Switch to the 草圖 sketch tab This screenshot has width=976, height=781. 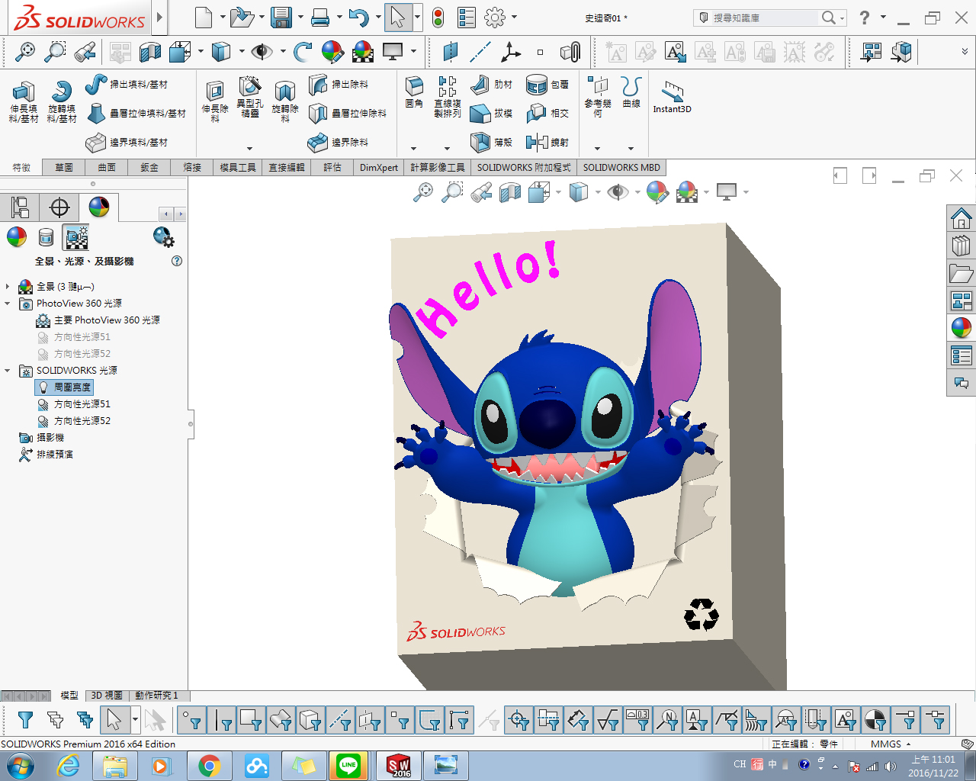pos(64,167)
